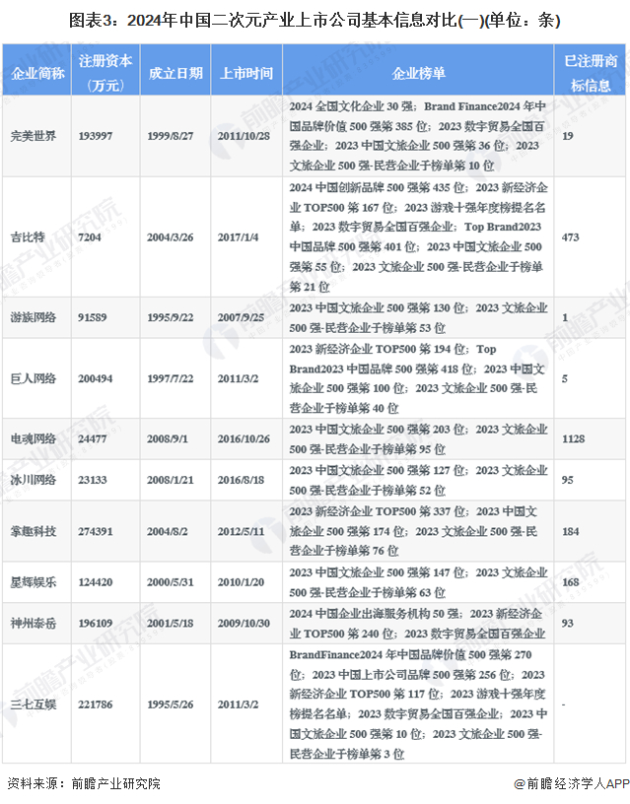Click registered capital value '200494'

(x=95, y=378)
